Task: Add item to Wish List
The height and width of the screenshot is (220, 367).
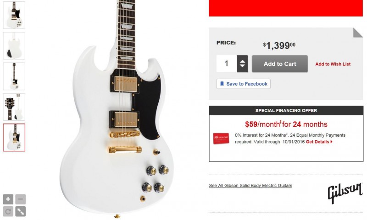Action: tap(333, 64)
